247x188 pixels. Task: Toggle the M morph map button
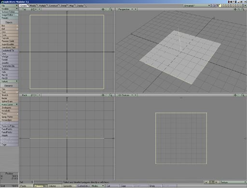[x=217, y=182]
